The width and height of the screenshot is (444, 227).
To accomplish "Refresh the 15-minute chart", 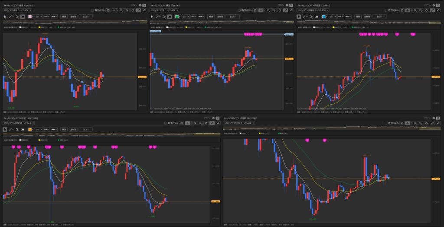I will pyautogui.click(x=427, y=123).
